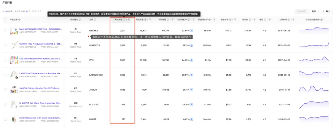Toggle sort arrows on 月点击量 column
This screenshot has width=334, height=129.
[x=148, y=19]
